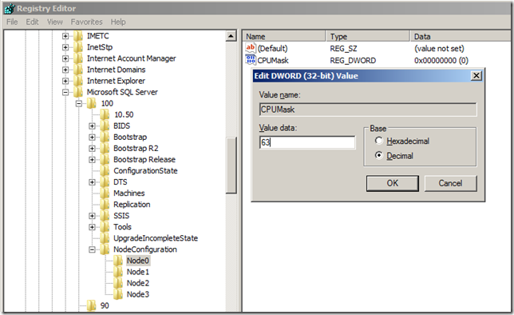Image resolution: width=514 pixels, height=315 pixels.
Task: Click the Bootstrap R2 folder icon
Action: tap(105, 148)
